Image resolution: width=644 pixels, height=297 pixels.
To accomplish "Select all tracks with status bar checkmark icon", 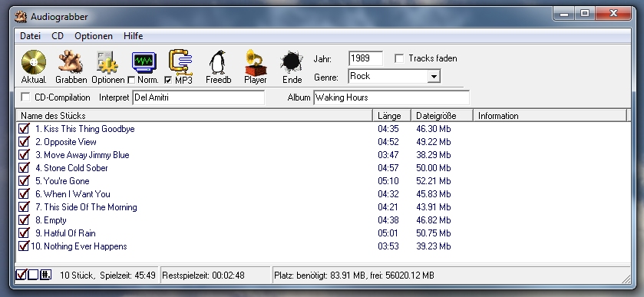I will pyautogui.click(x=21, y=275).
